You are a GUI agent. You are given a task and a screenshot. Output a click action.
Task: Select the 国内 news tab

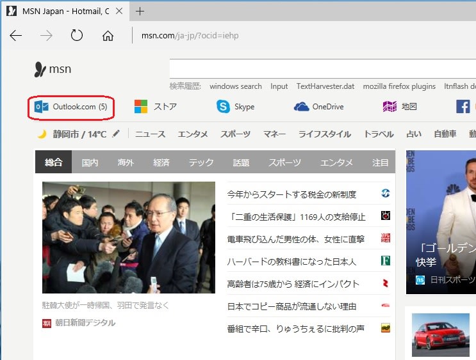tap(90, 162)
